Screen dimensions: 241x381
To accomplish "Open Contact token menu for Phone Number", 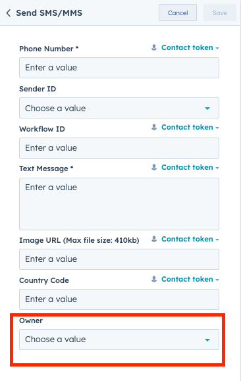I will pos(190,47).
